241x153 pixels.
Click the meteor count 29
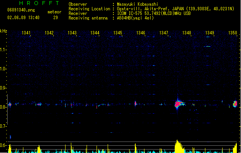pyautogui.click(x=56, y=18)
